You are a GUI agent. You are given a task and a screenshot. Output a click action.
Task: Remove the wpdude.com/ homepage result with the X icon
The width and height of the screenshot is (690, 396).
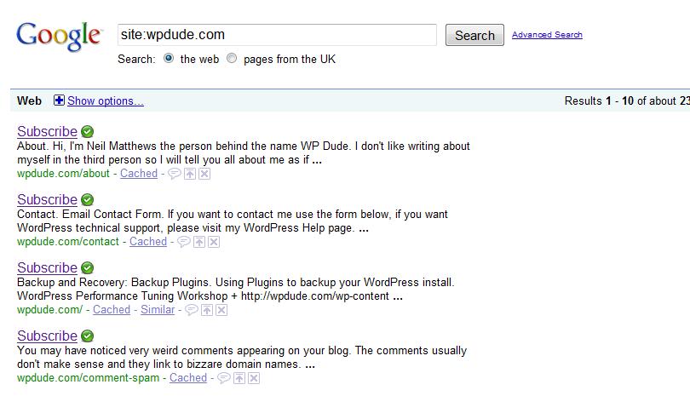point(221,310)
